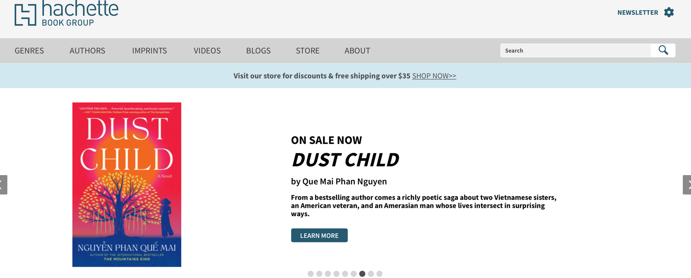Open the About menu

357,51
